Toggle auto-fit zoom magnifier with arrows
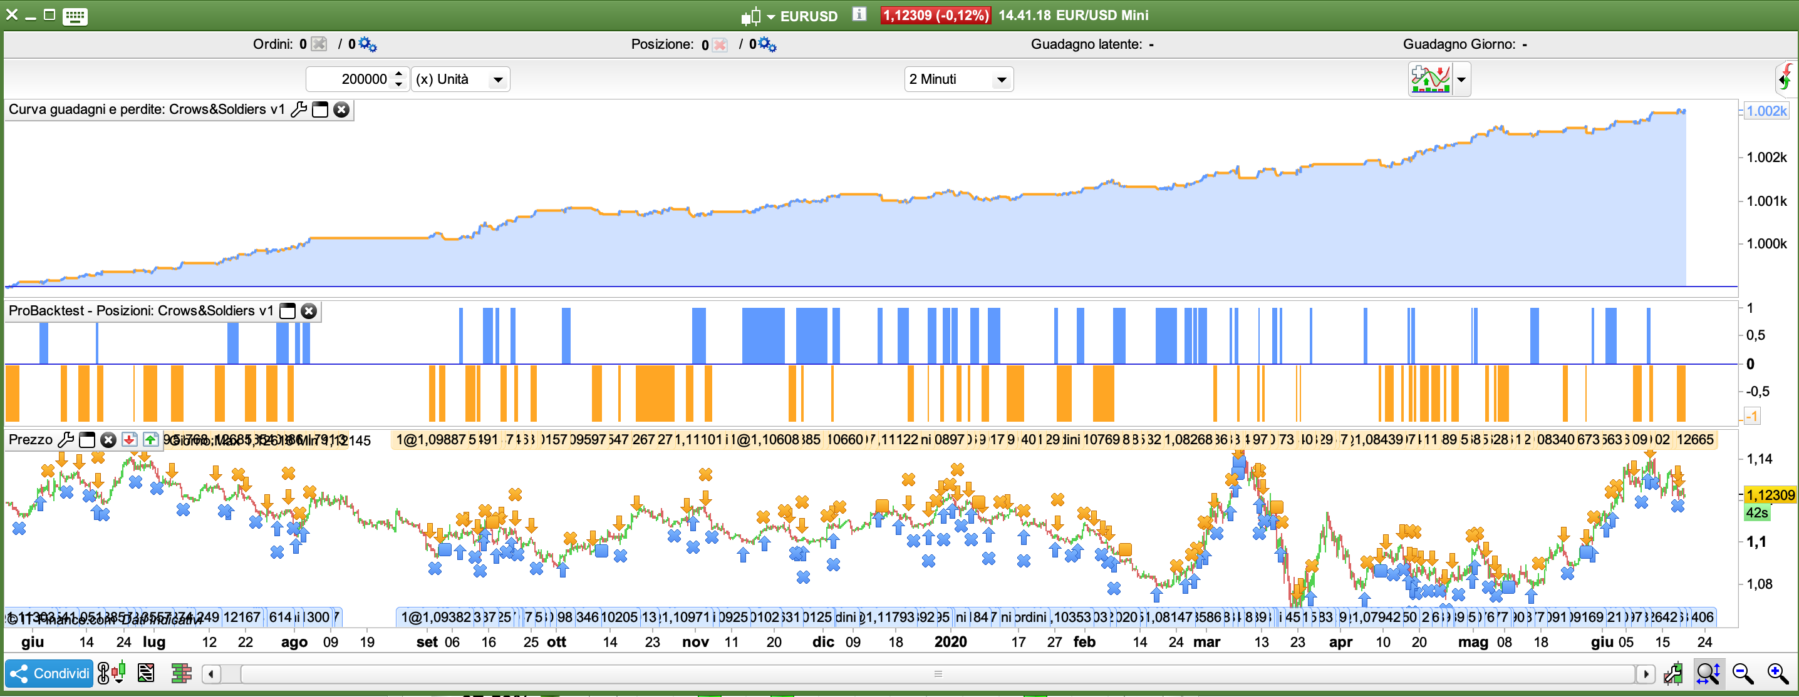 coord(1708,673)
